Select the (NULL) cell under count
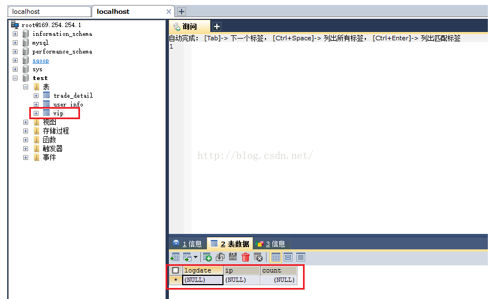500x299 pixels. point(279,280)
